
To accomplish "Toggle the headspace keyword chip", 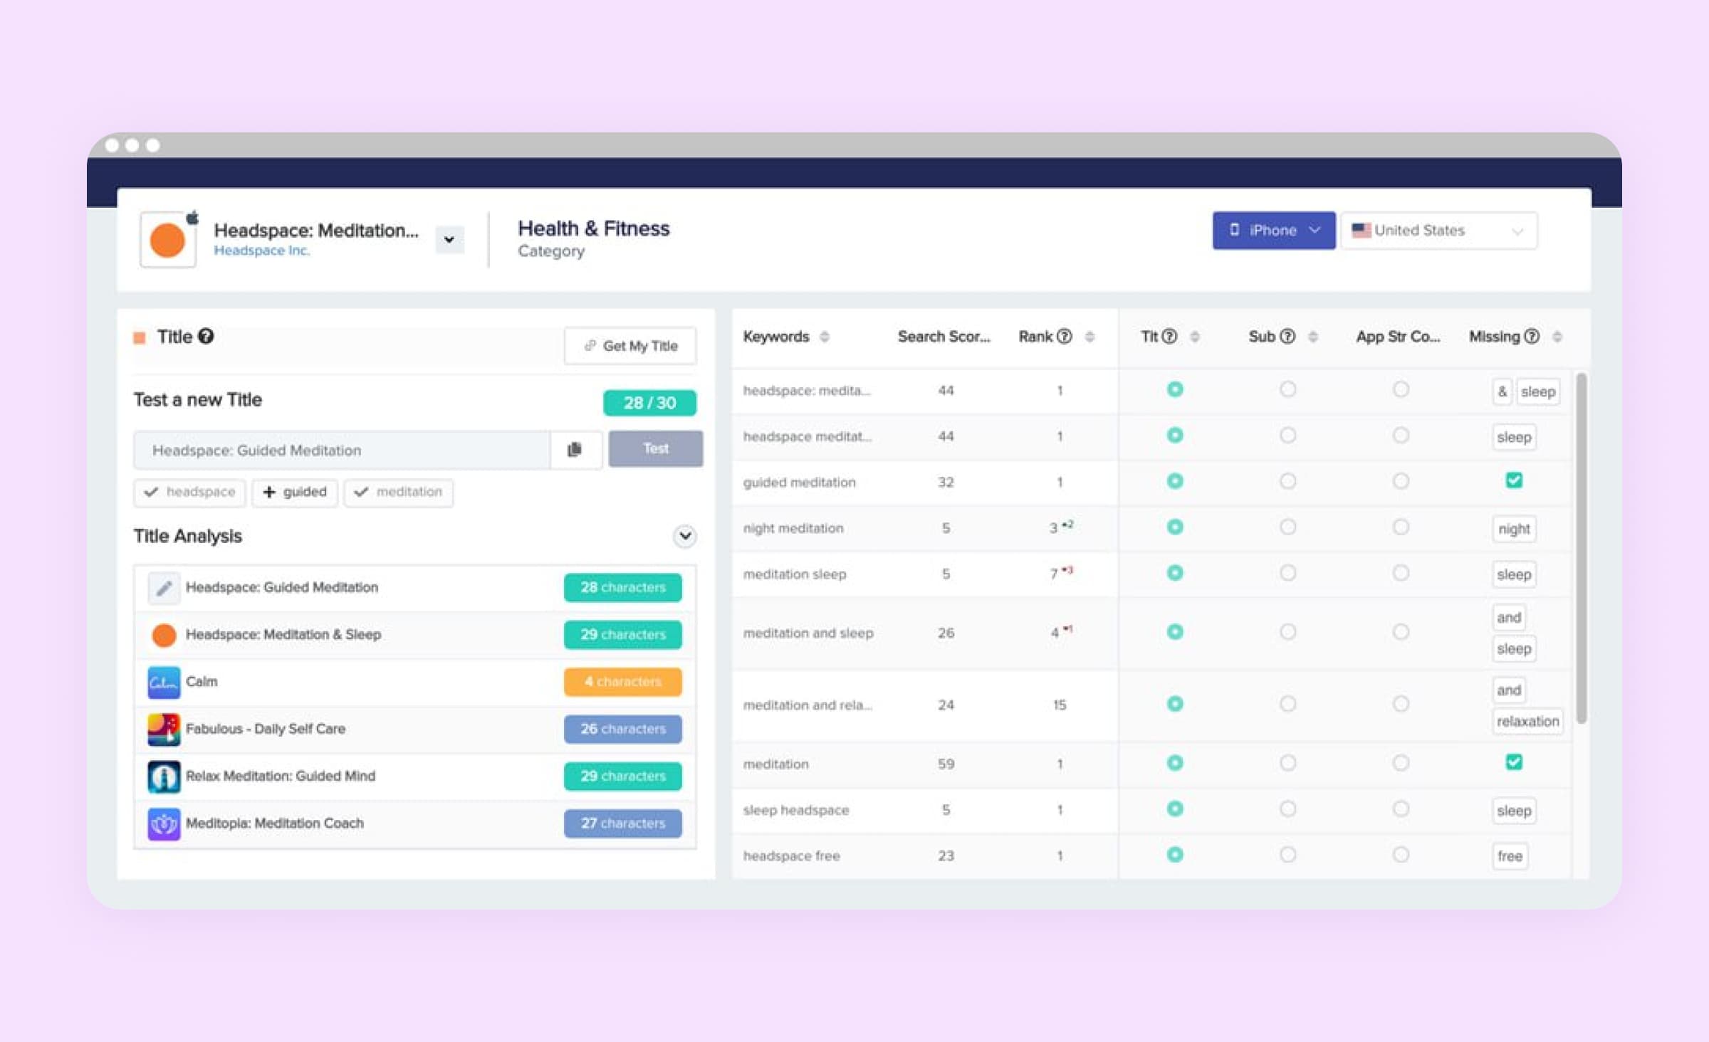I will coord(189,492).
